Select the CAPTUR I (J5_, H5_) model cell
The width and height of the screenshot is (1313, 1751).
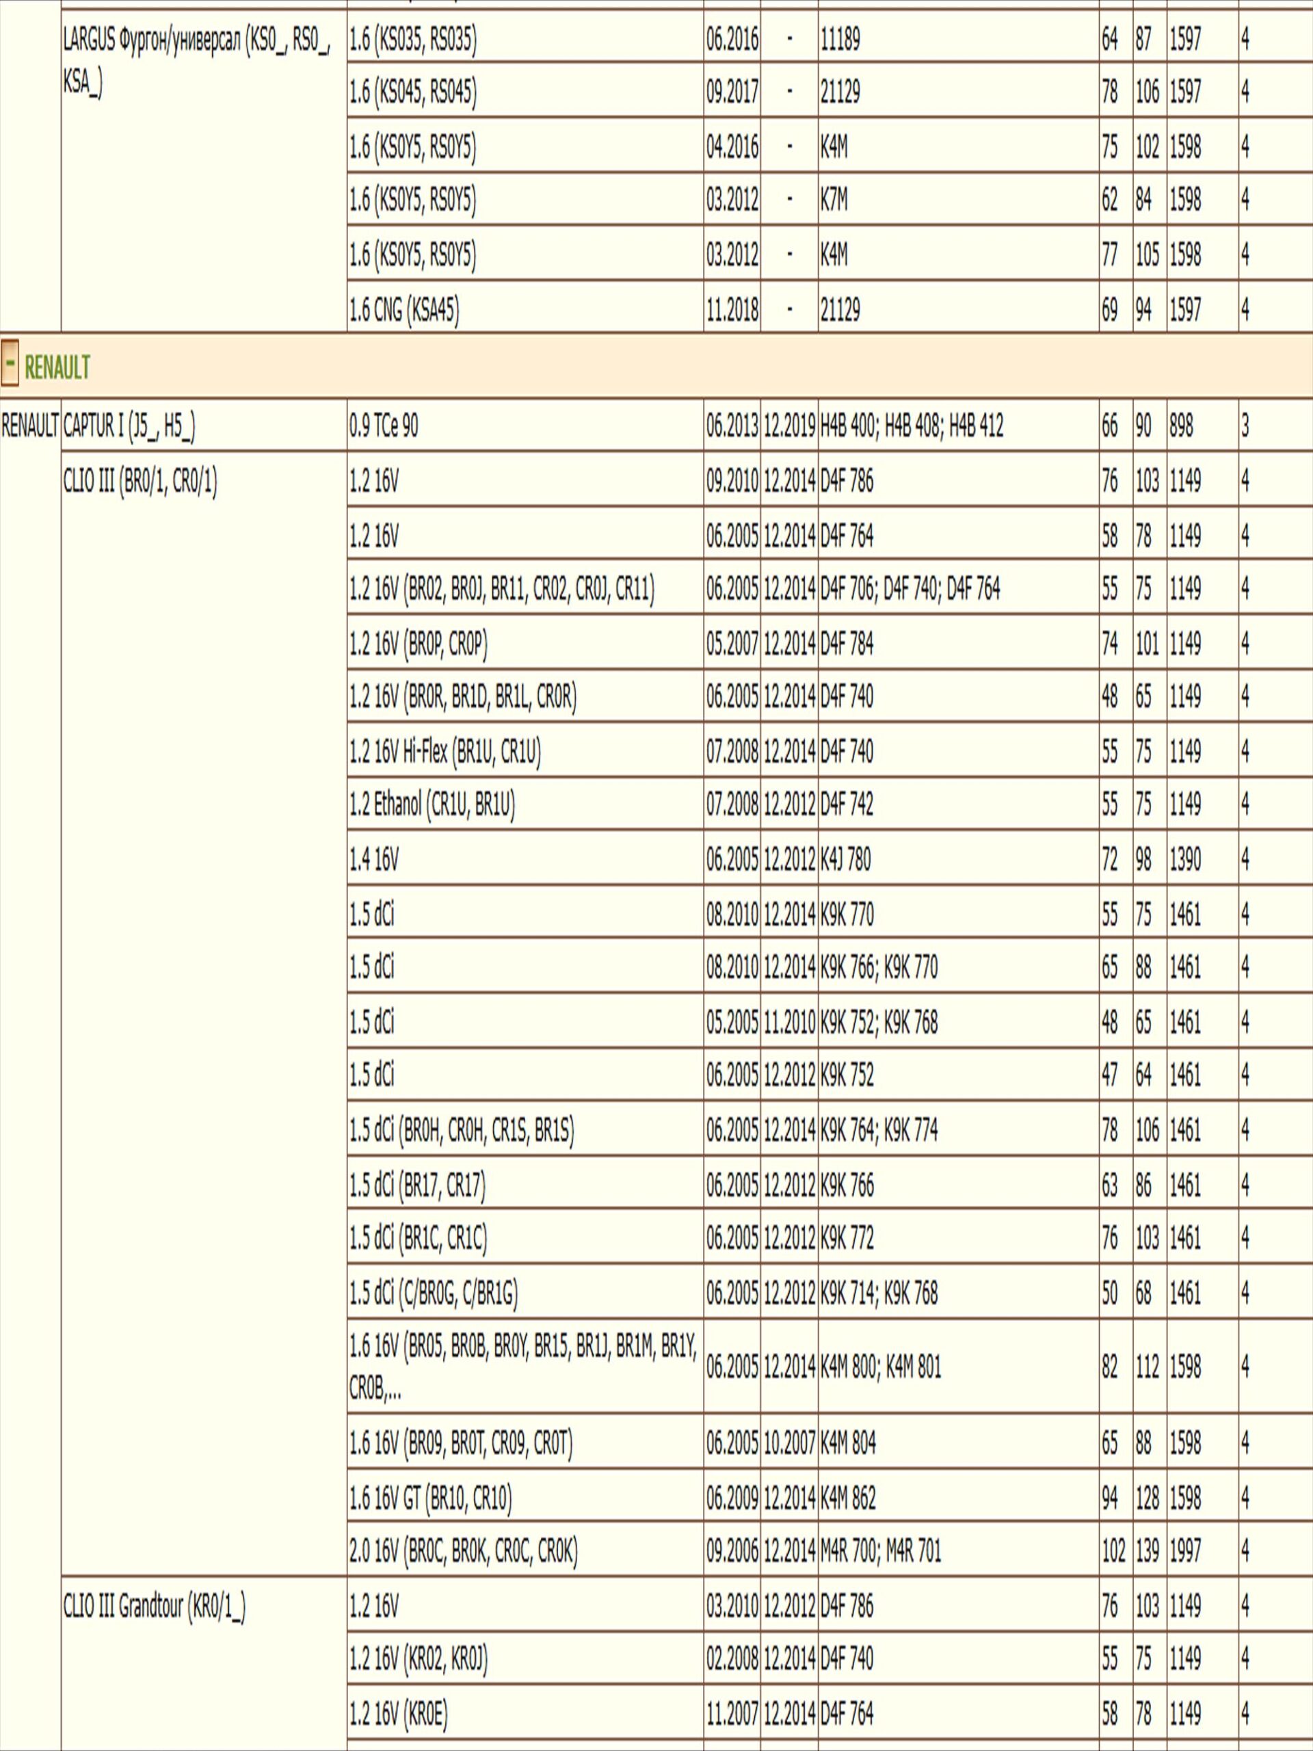(129, 427)
